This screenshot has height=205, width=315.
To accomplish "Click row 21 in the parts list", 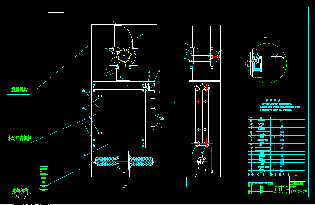I will [276, 118].
